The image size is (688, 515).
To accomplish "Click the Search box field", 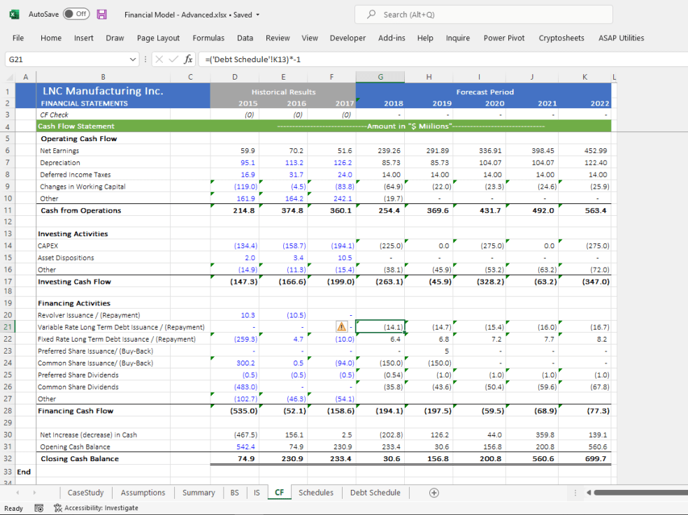I will [x=484, y=15].
